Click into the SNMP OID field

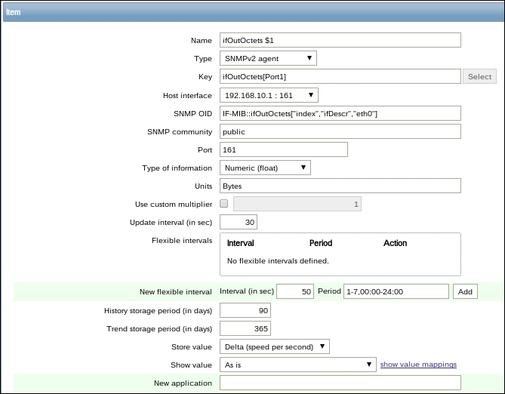[x=340, y=113]
